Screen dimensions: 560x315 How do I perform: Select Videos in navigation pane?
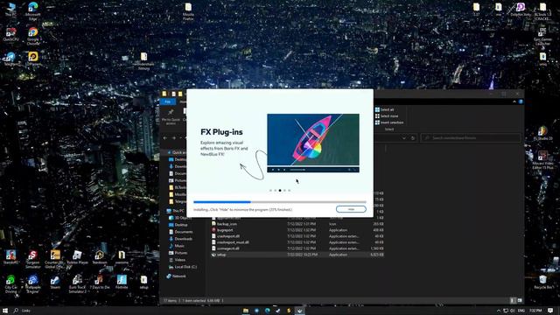(x=178, y=260)
